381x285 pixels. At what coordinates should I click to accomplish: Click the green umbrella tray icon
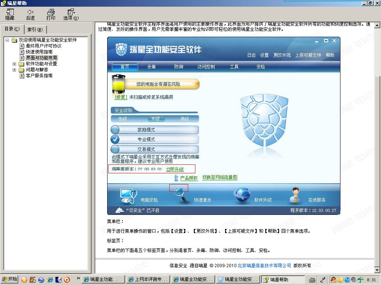[361, 280]
